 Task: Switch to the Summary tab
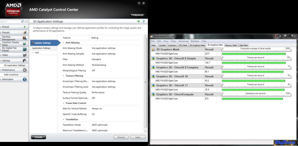coord(172,45)
